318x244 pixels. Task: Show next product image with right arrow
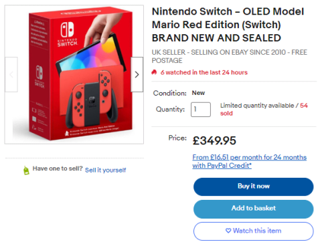[x=137, y=74]
